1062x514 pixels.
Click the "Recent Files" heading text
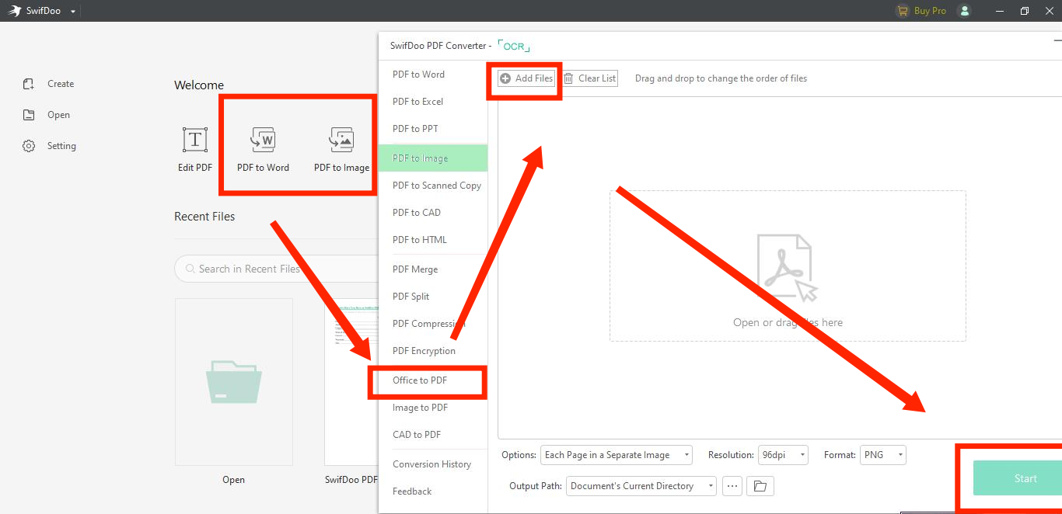click(x=204, y=217)
